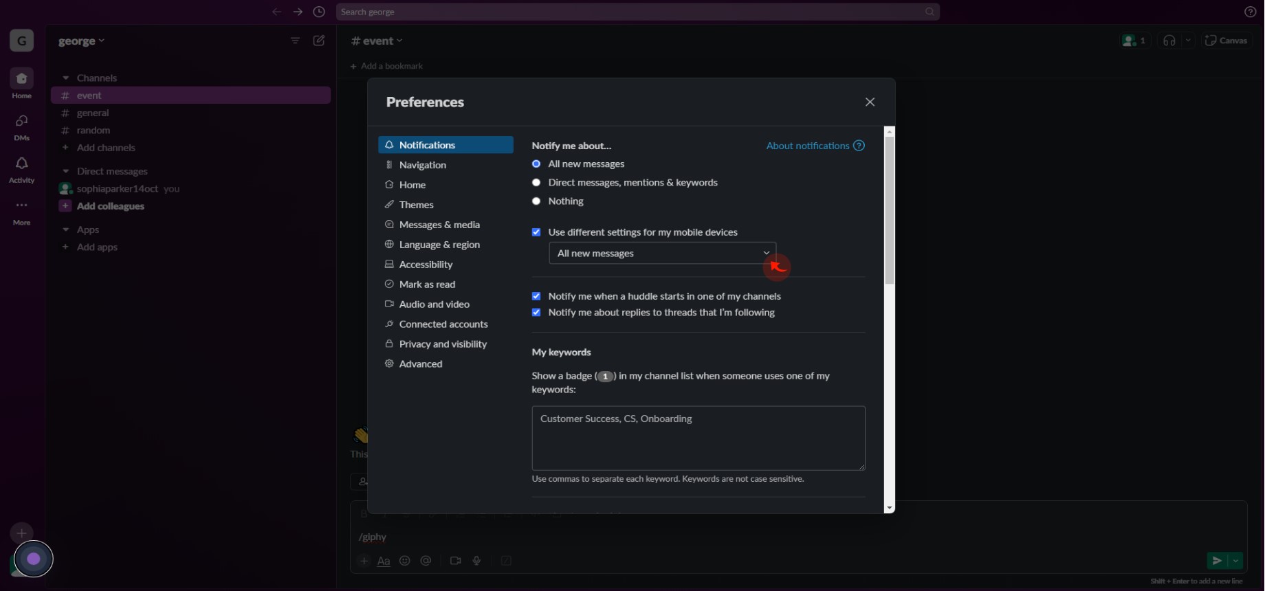Collapse the Channels section
1265x591 pixels.
66,78
